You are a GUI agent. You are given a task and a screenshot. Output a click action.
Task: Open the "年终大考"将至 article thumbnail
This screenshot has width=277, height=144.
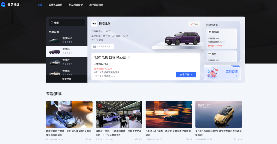(169, 114)
